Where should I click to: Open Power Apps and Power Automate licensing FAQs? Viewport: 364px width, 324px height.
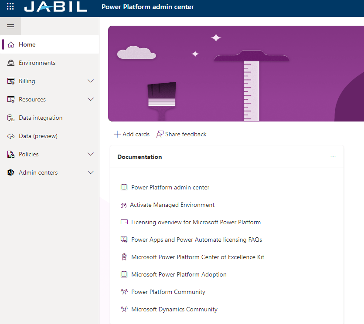(x=197, y=240)
